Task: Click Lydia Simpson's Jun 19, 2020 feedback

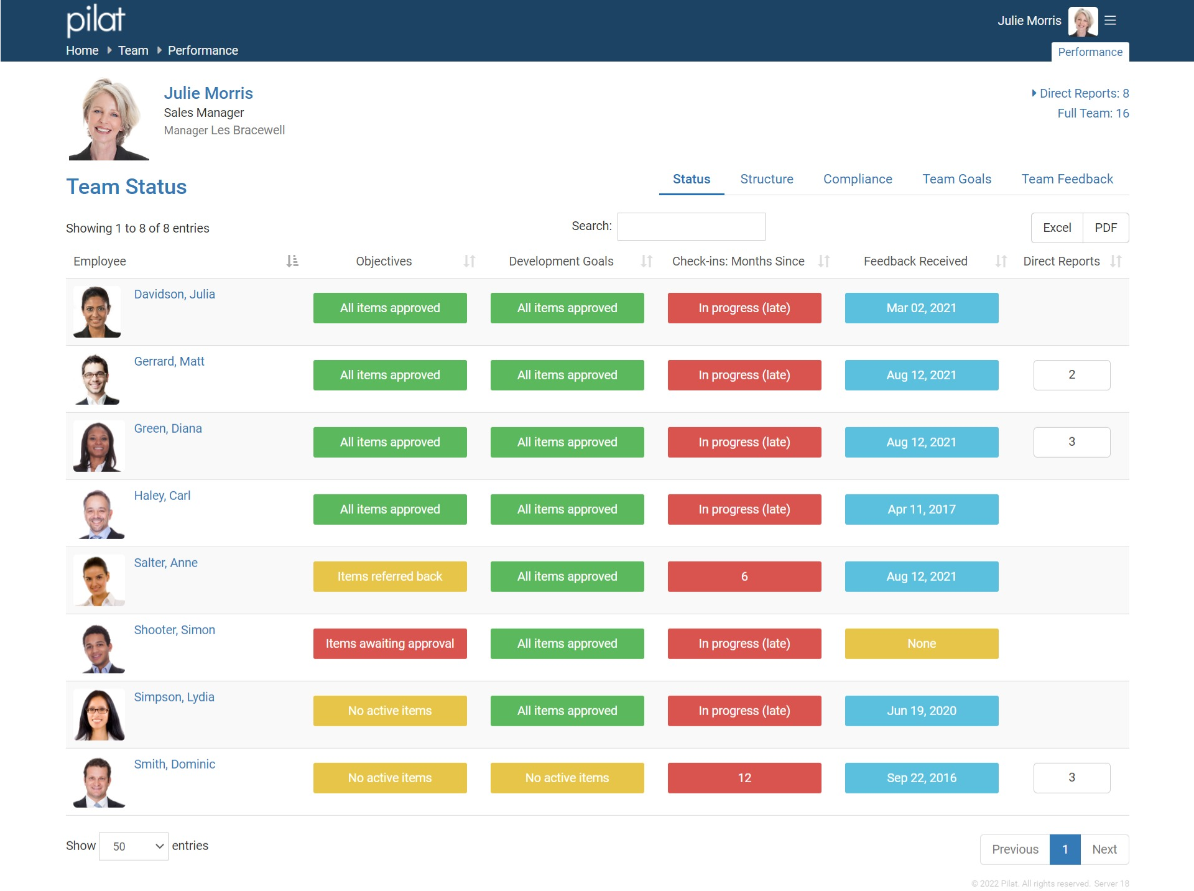Action: pos(922,711)
